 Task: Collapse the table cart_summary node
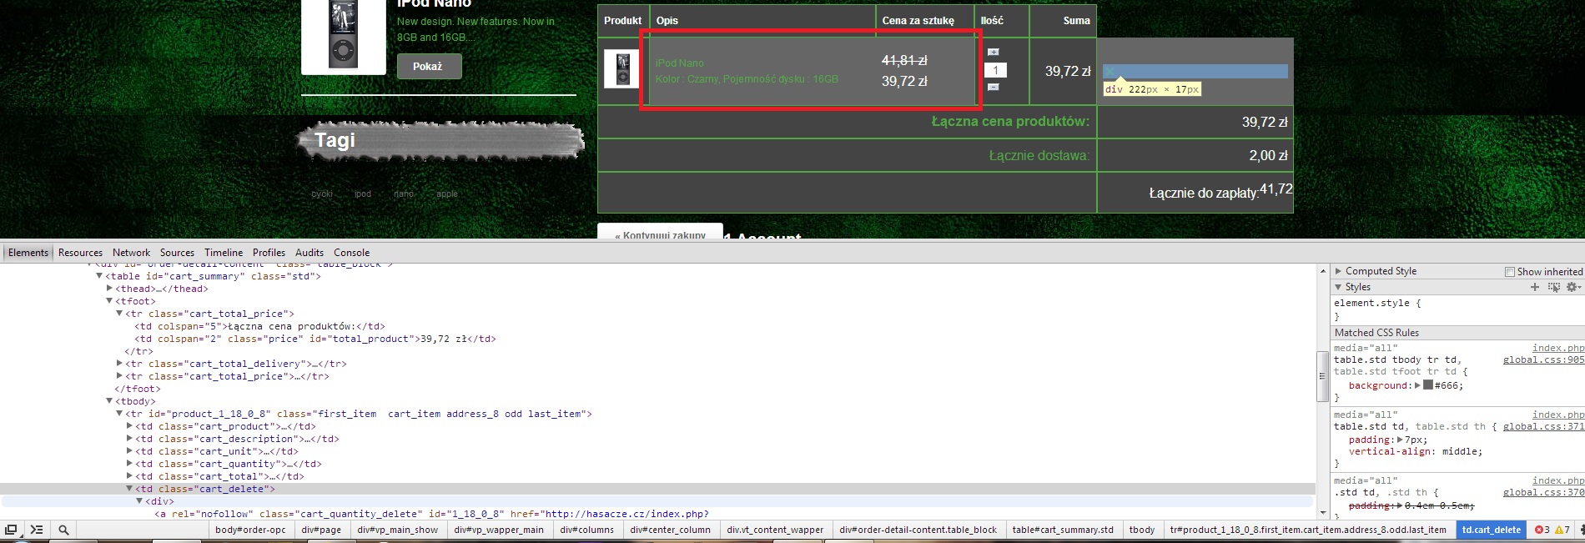[99, 276]
